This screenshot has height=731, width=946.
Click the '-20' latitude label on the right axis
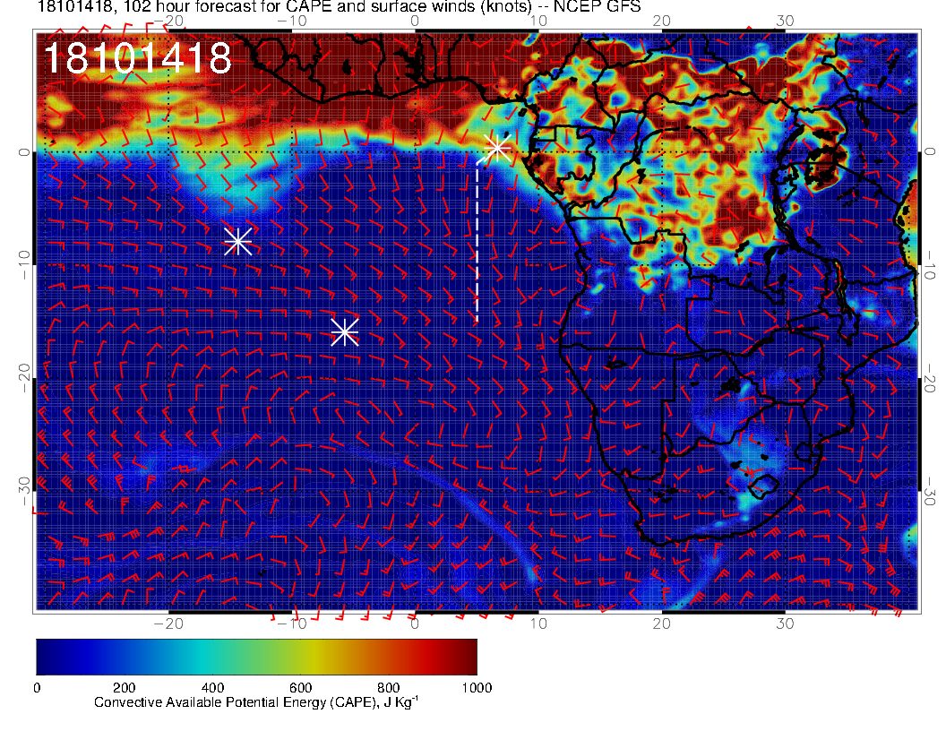(930, 378)
